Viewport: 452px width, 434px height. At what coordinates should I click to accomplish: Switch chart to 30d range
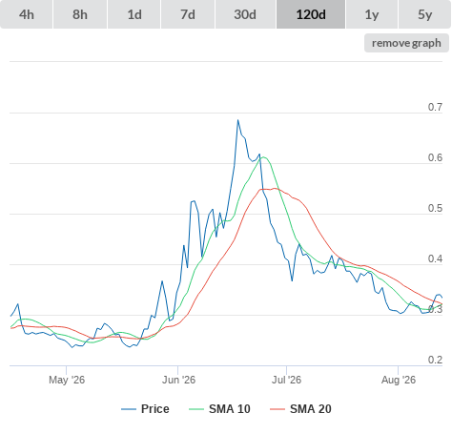245,14
